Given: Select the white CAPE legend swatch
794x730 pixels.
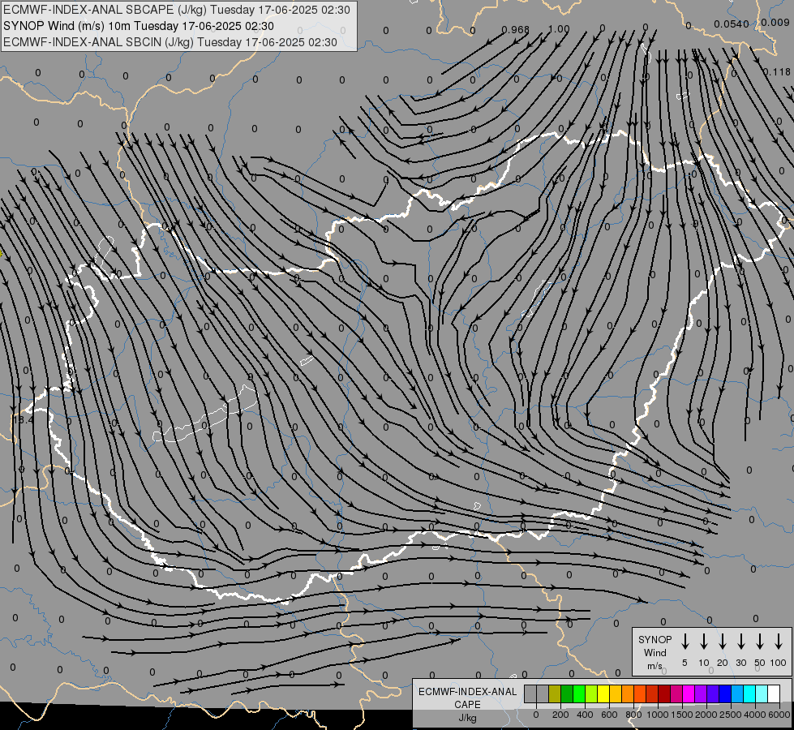Looking at the screenshot, I should click(x=774, y=693).
